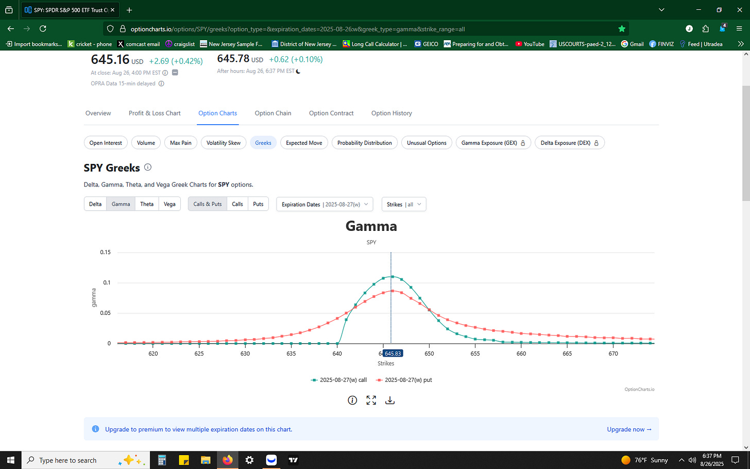
Task: Bookmark star icon in the address bar
Action: coord(622,29)
